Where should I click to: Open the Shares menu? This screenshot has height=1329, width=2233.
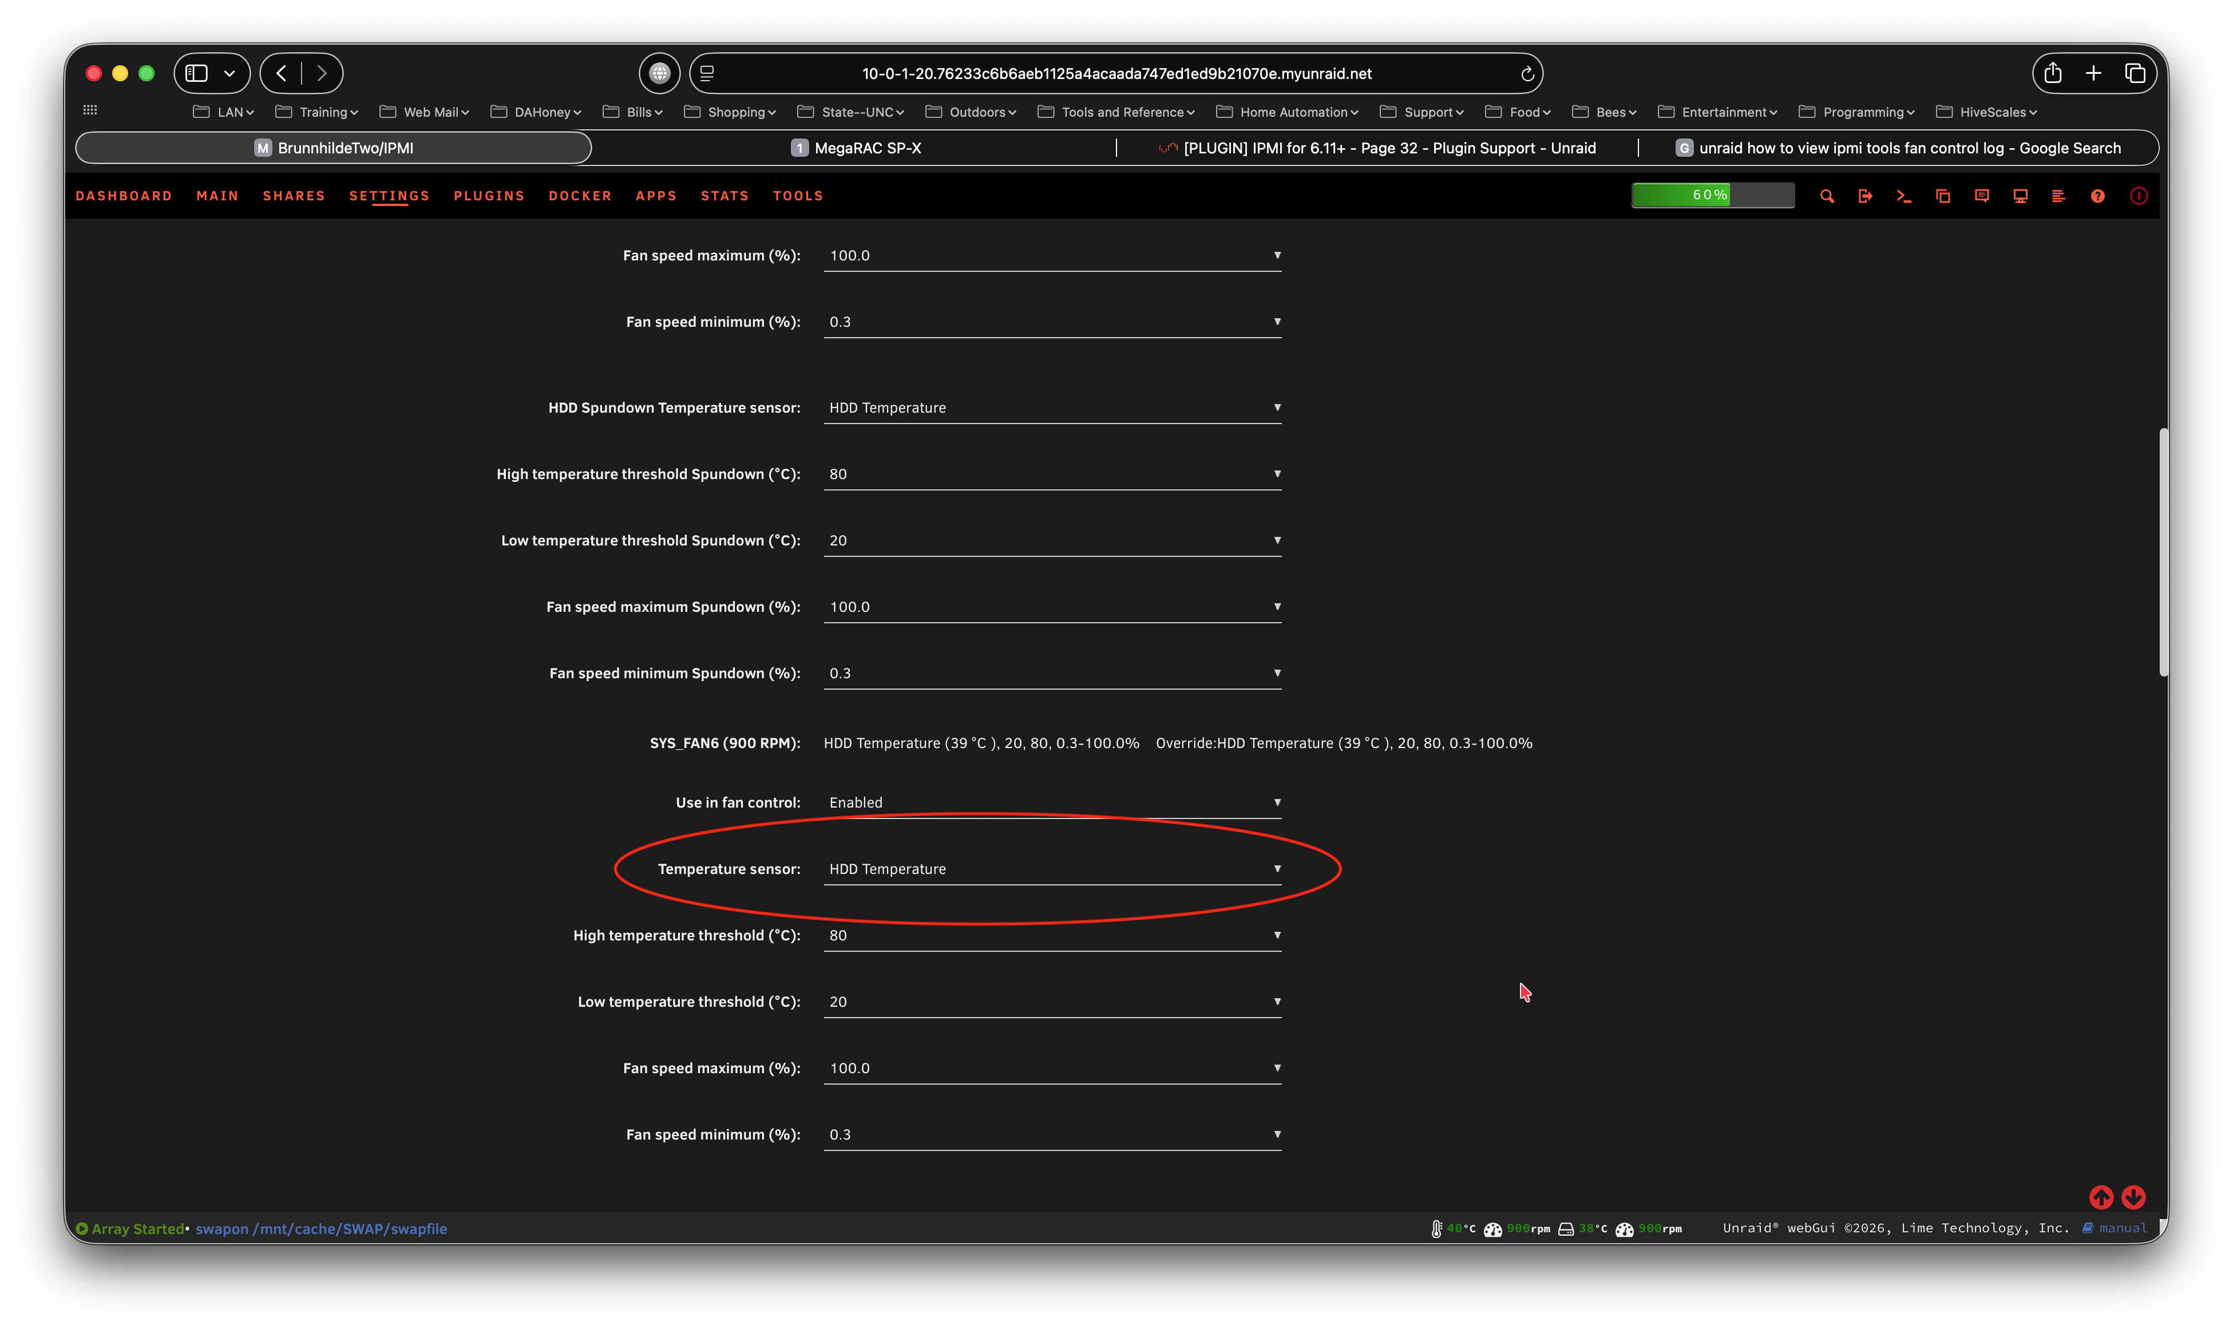point(294,196)
